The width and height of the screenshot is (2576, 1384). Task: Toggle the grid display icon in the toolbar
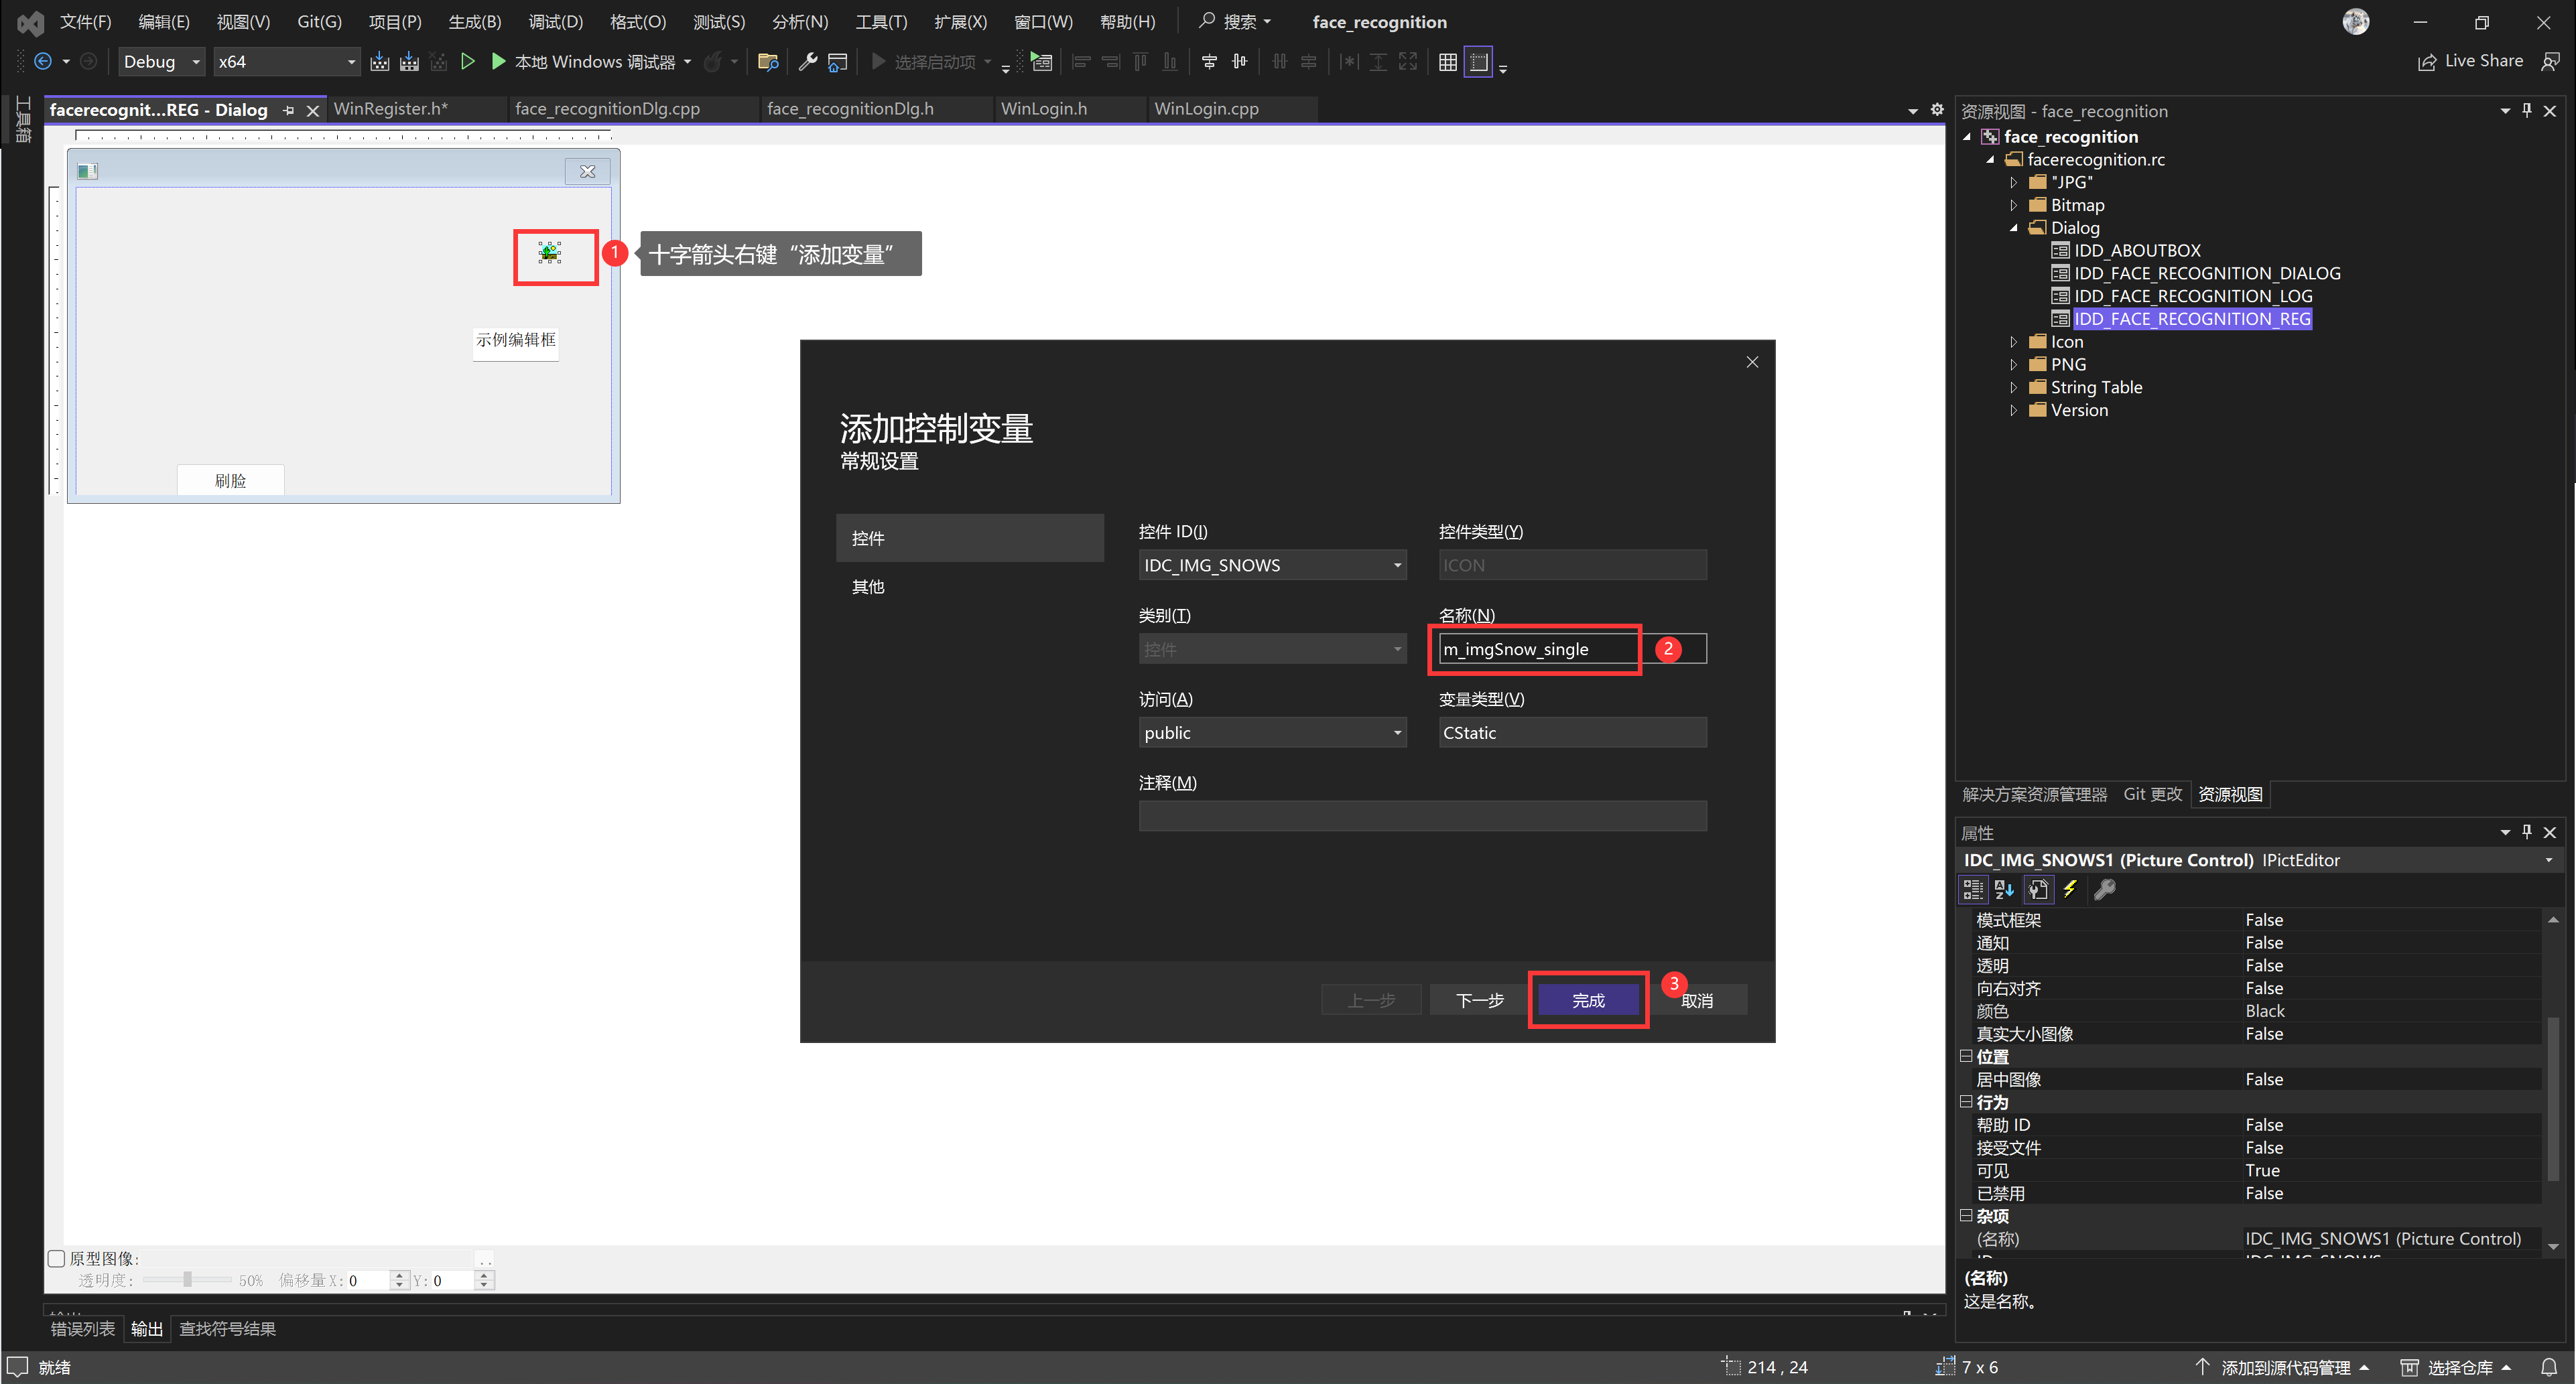pos(1447,62)
